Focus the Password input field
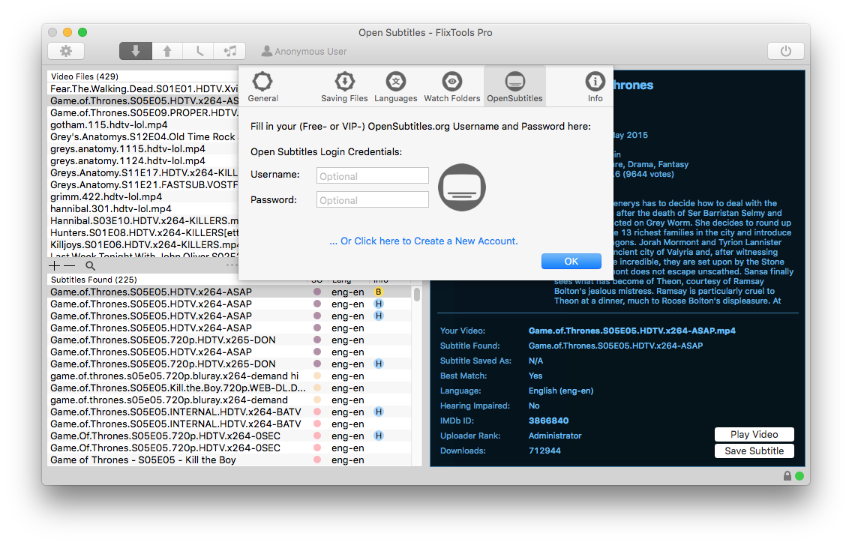The height and width of the screenshot is (545, 852). point(373,199)
